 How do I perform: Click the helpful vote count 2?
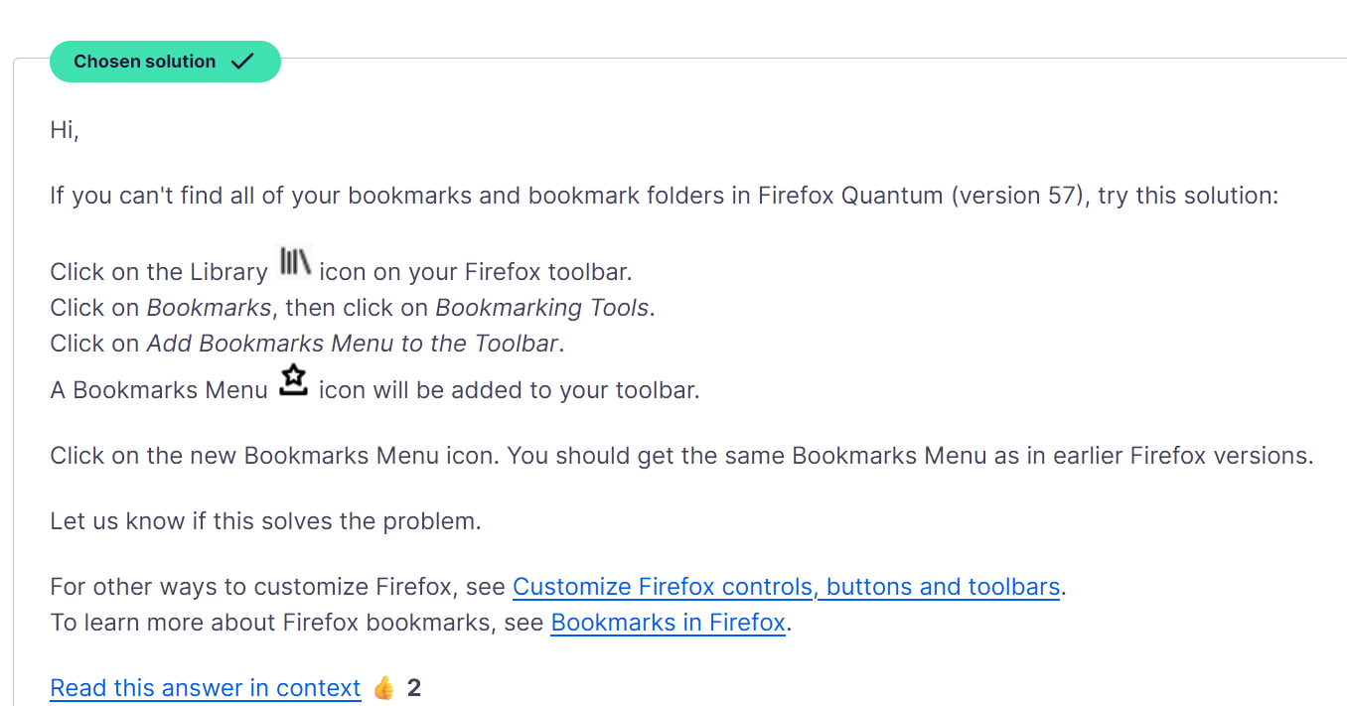(x=414, y=688)
